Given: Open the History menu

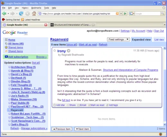Looking at the screenshot, I should coord(25,8).
